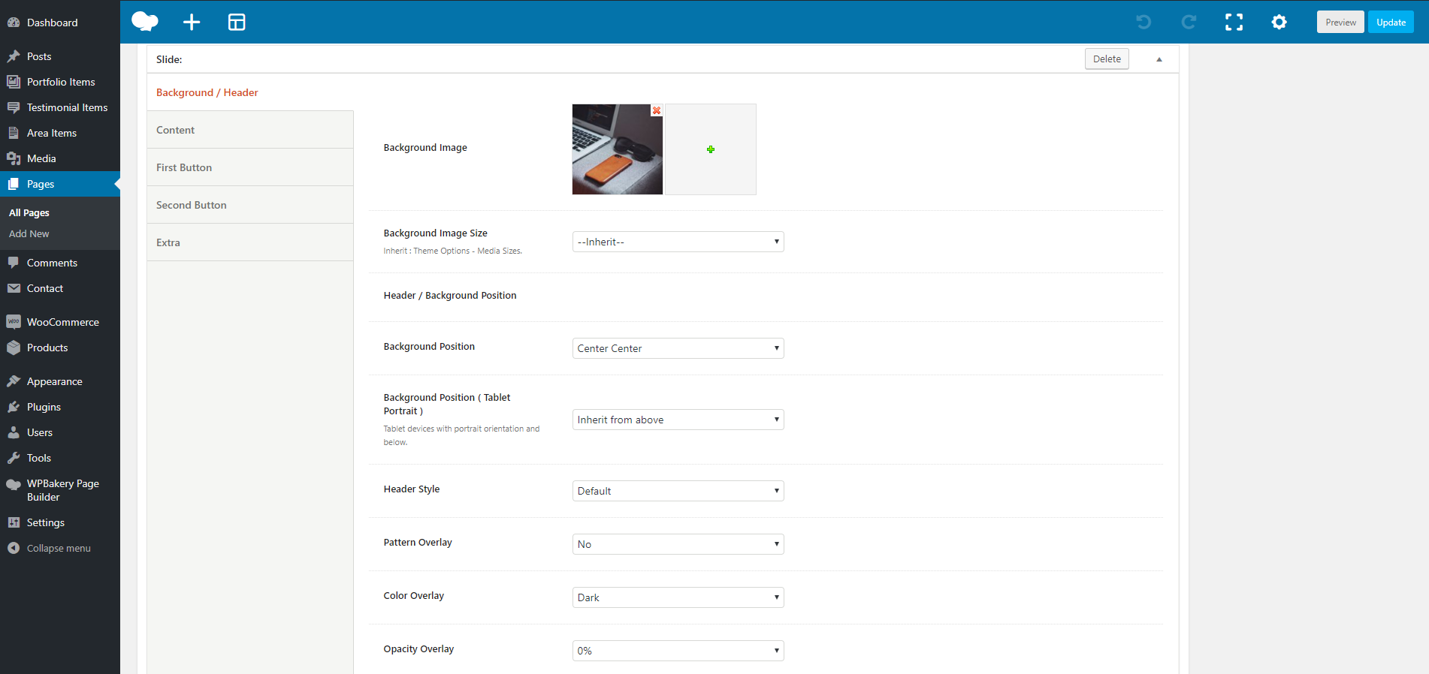Image resolution: width=1429 pixels, height=674 pixels.
Task: Add a new element with plus icon
Action: [192, 22]
